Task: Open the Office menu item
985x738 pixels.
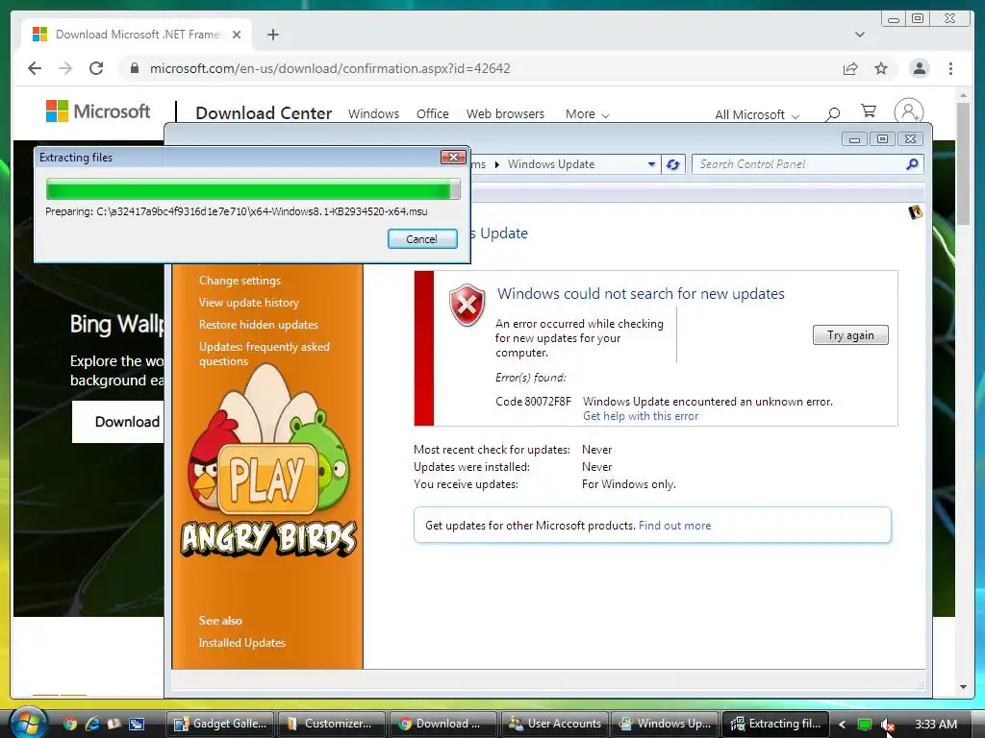Action: coord(432,114)
